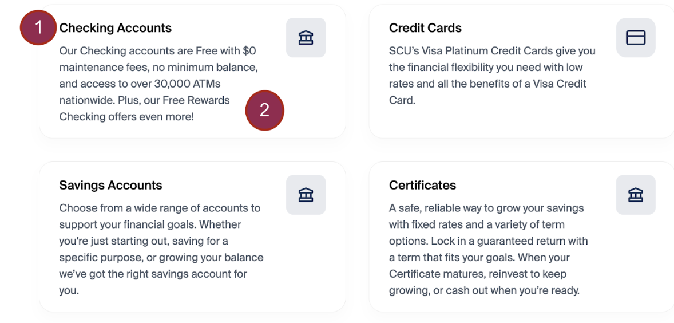The image size is (674, 323).
Task: Click the credit card icon
Action: pos(635,38)
